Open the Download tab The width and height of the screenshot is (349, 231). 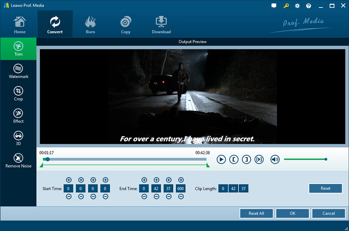pos(161,24)
